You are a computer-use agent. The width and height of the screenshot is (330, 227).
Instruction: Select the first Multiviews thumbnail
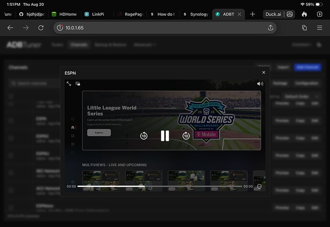point(101,181)
